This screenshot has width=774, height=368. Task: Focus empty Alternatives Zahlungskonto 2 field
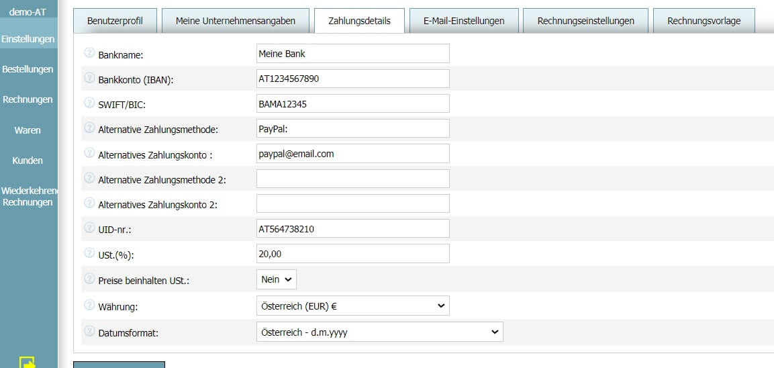(353, 203)
